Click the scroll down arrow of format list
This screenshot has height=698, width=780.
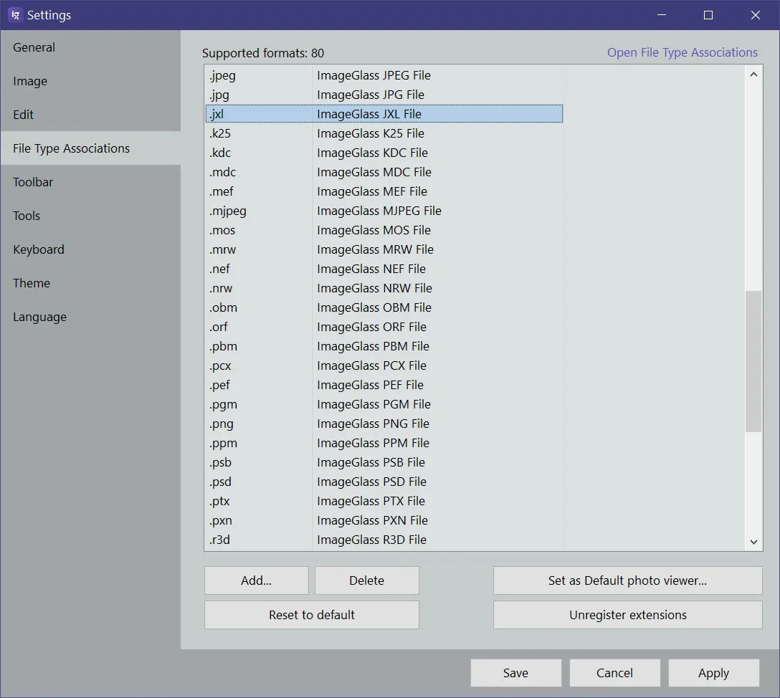point(753,542)
